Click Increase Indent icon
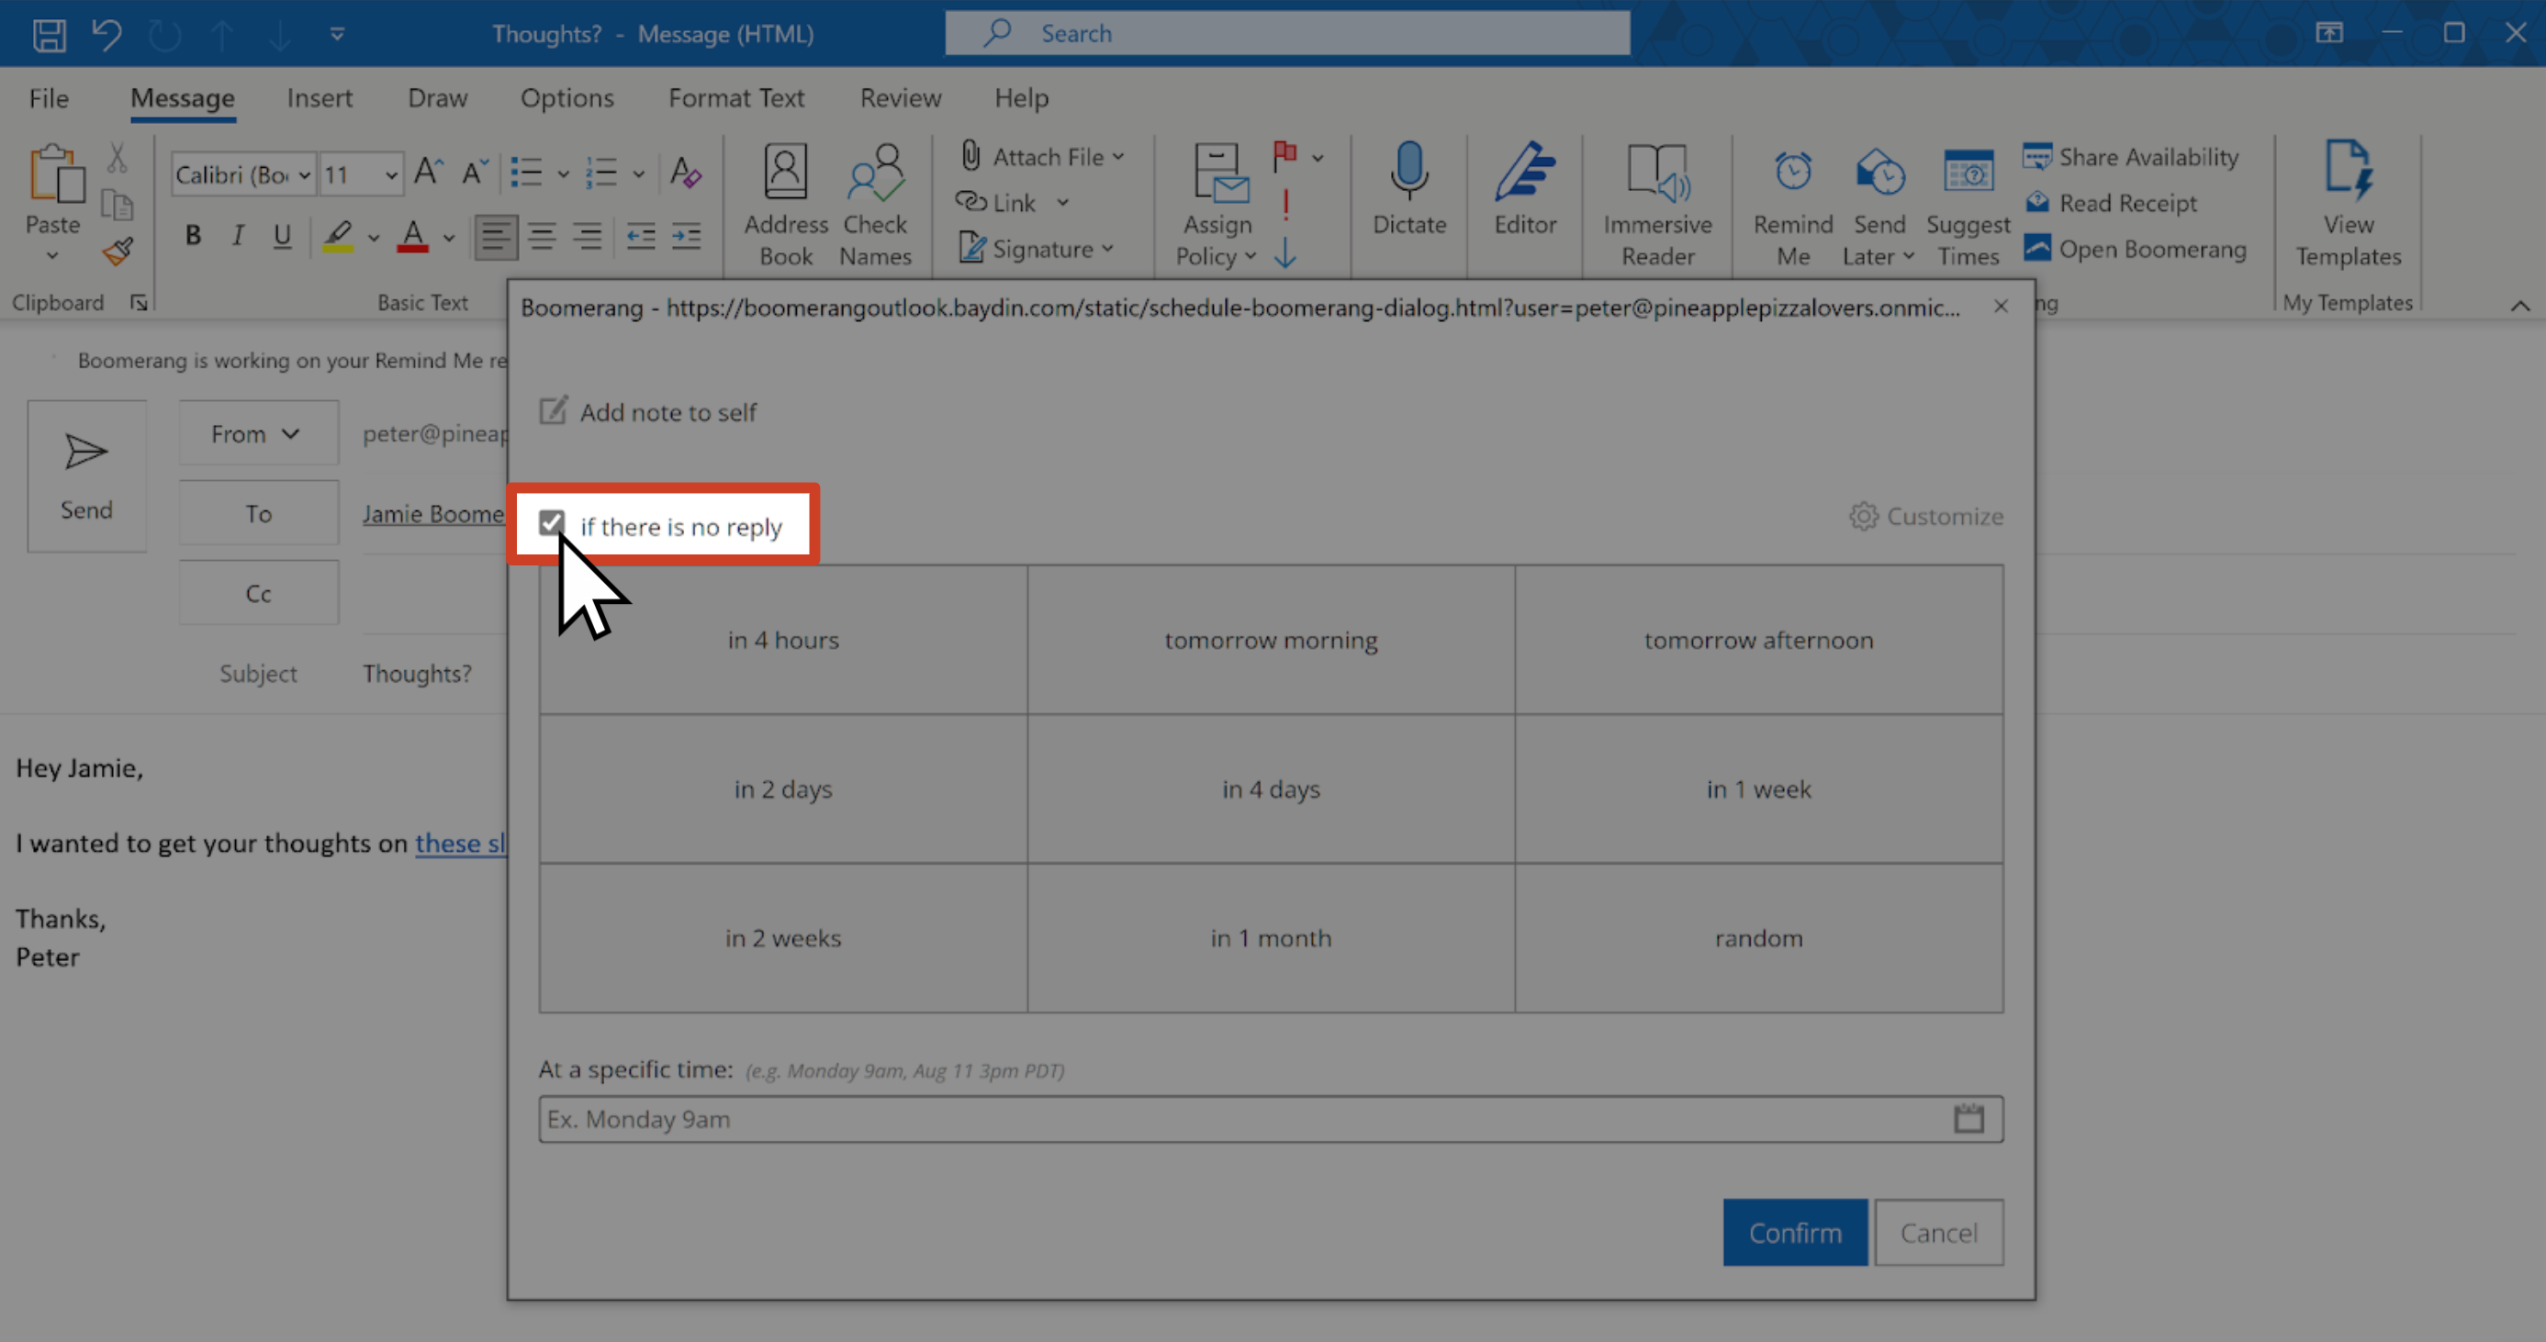This screenshot has width=2546, height=1342. [686, 236]
